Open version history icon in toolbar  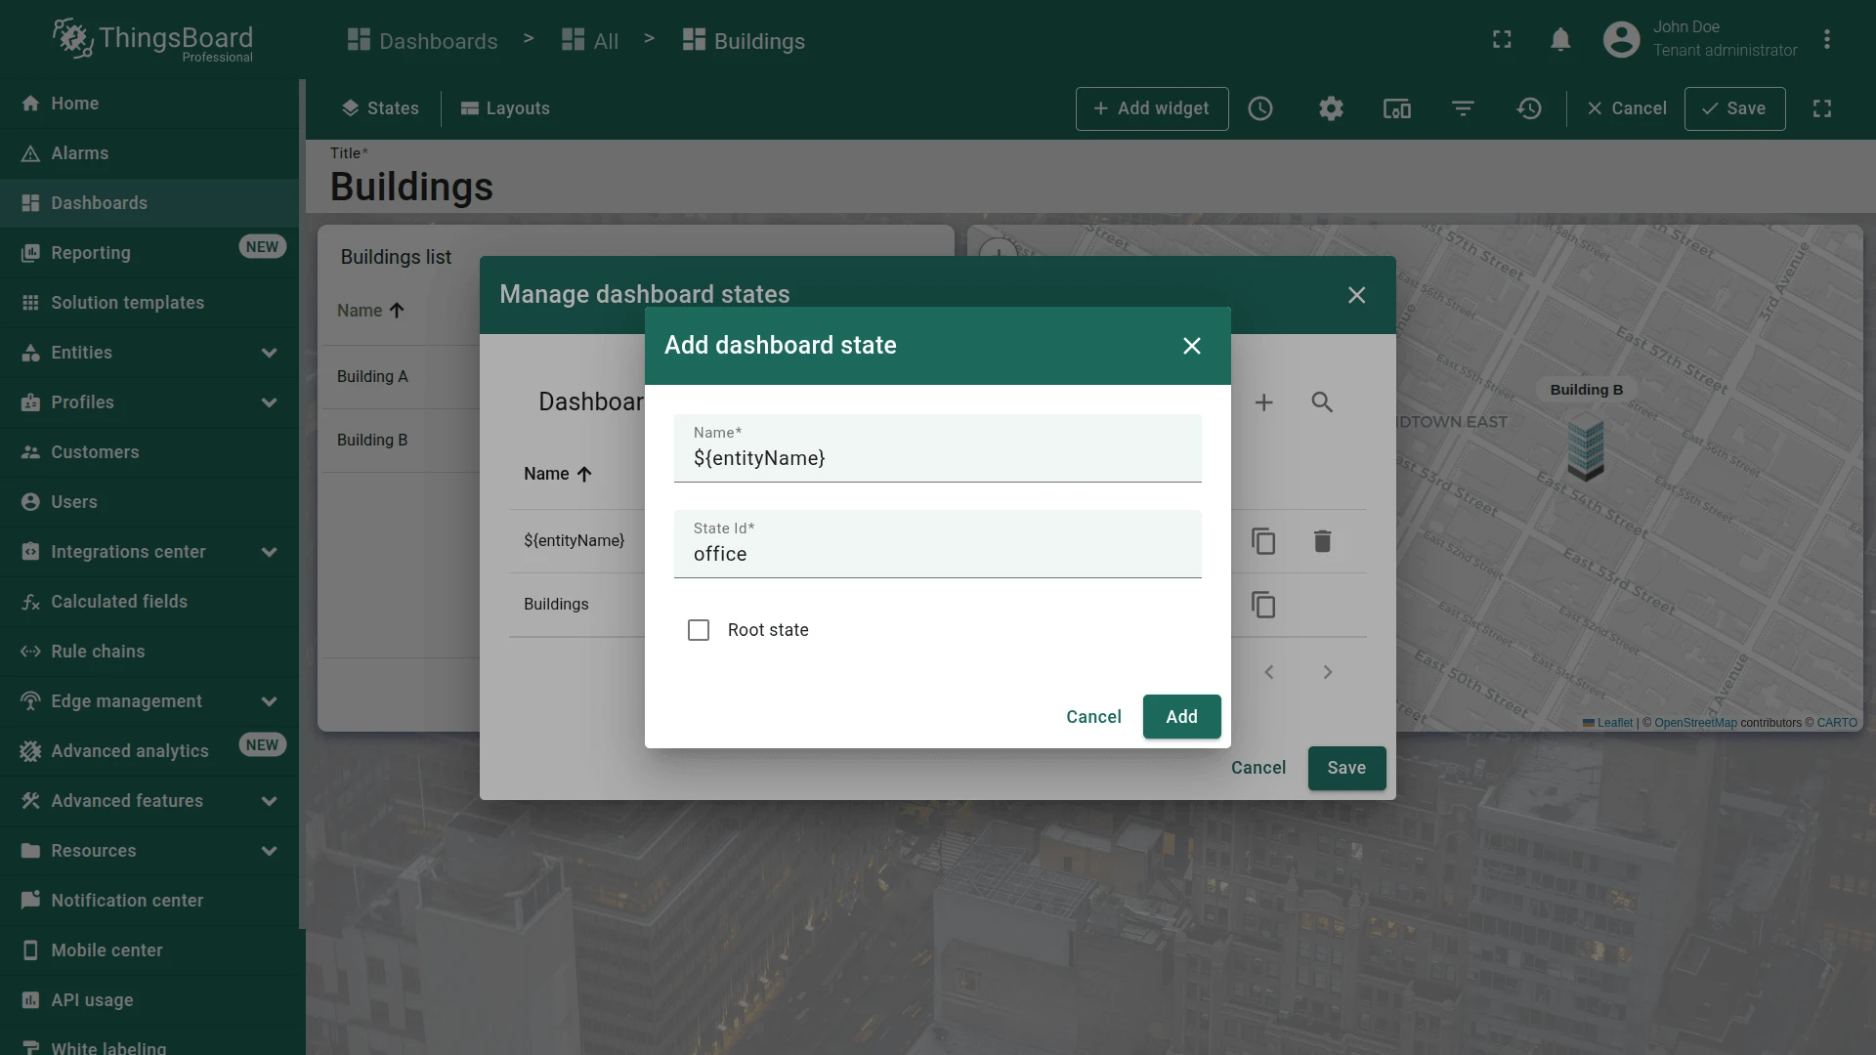pos(1529,108)
